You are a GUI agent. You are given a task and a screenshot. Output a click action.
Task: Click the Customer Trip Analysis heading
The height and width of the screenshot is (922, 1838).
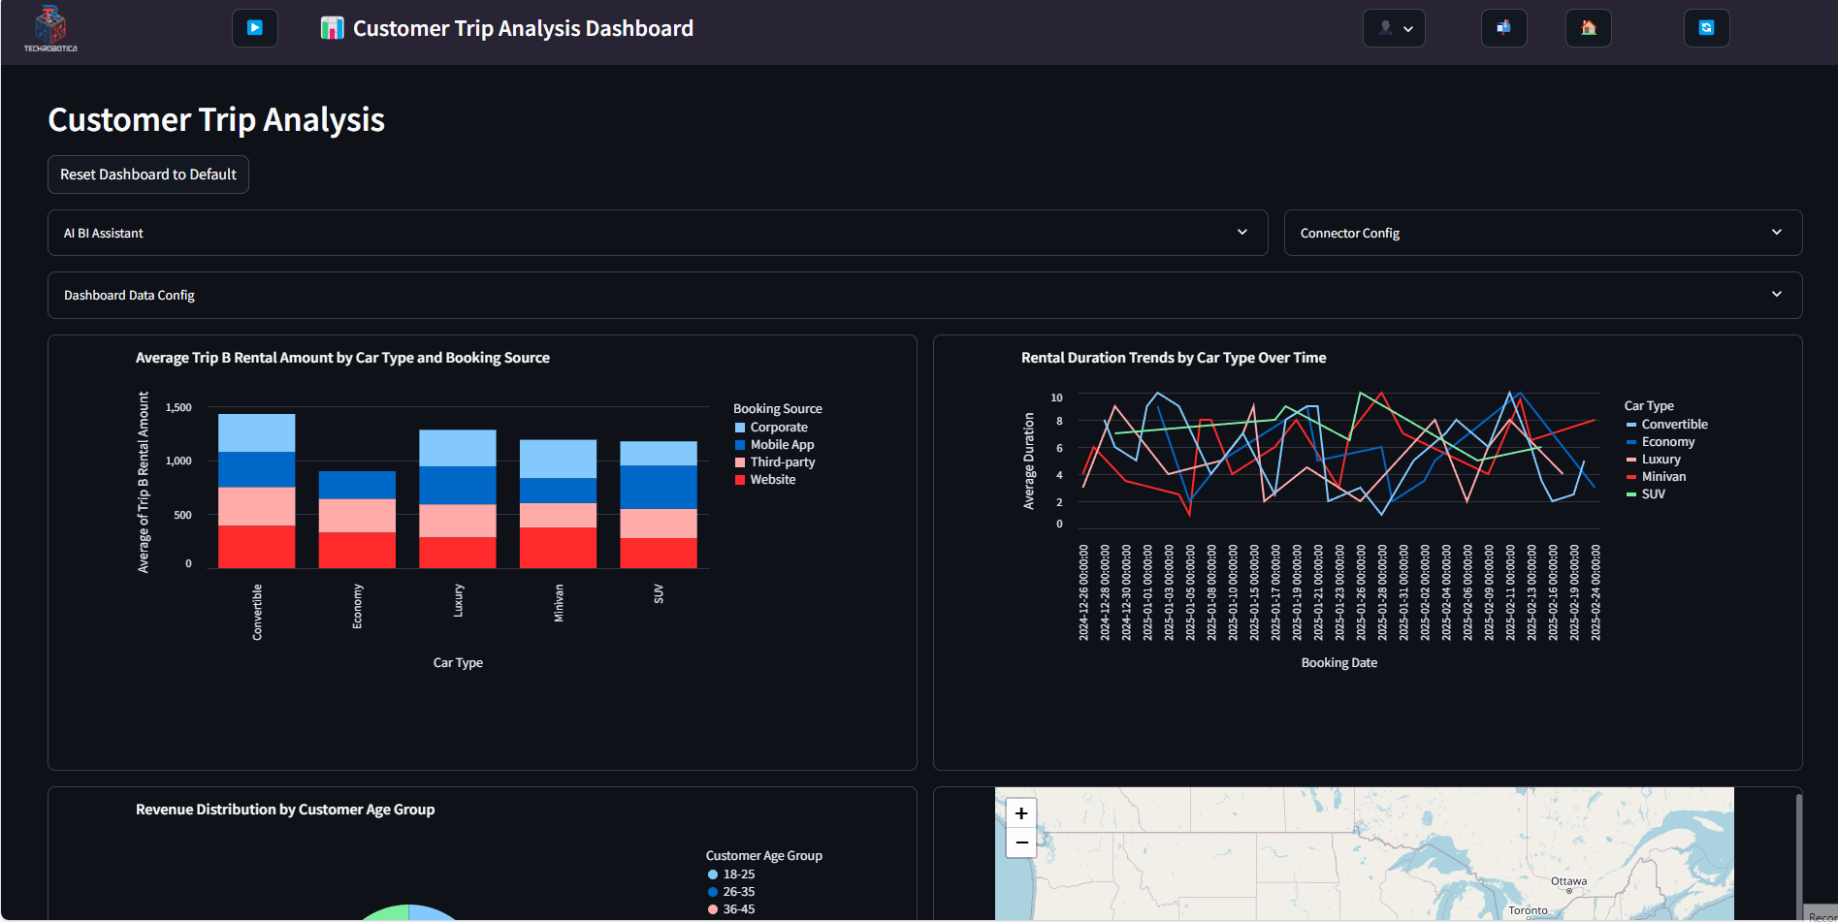tap(216, 119)
